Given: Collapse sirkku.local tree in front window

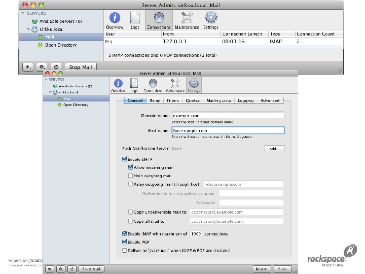Looking at the screenshot, I should coord(50,92).
